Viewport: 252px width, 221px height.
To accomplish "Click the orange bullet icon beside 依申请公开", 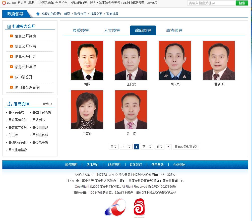I will point(11,77).
